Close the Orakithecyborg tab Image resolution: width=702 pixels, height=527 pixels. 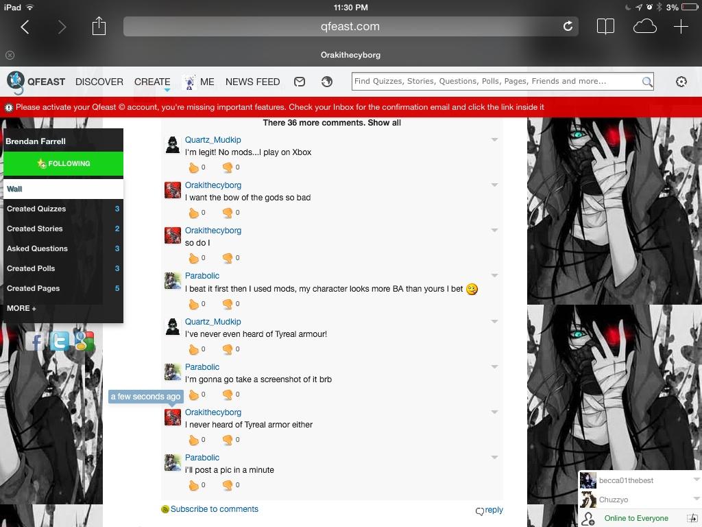coord(10,55)
